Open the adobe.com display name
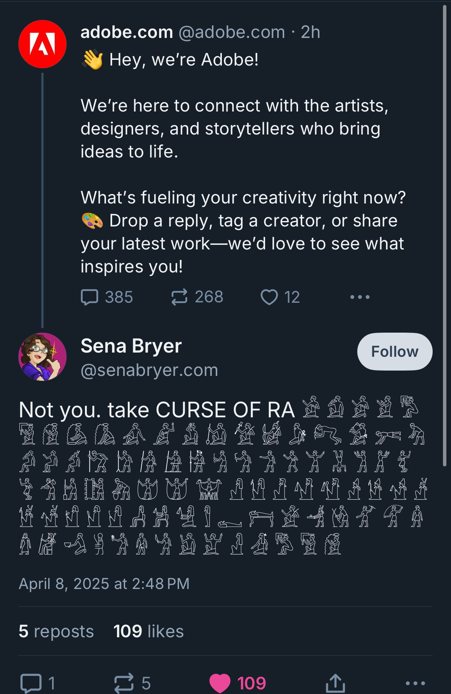 coord(127,32)
